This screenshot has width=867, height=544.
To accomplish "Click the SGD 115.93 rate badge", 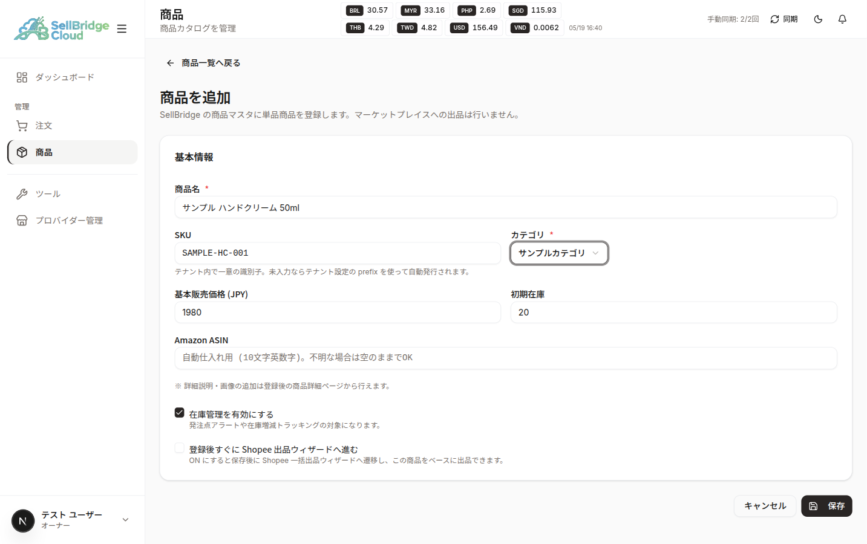I will point(533,10).
